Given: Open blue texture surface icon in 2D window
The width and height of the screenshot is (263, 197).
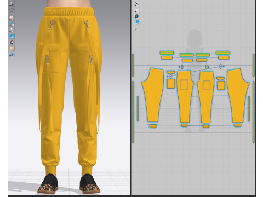Looking at the screenshot, I should tap(136, 22).
